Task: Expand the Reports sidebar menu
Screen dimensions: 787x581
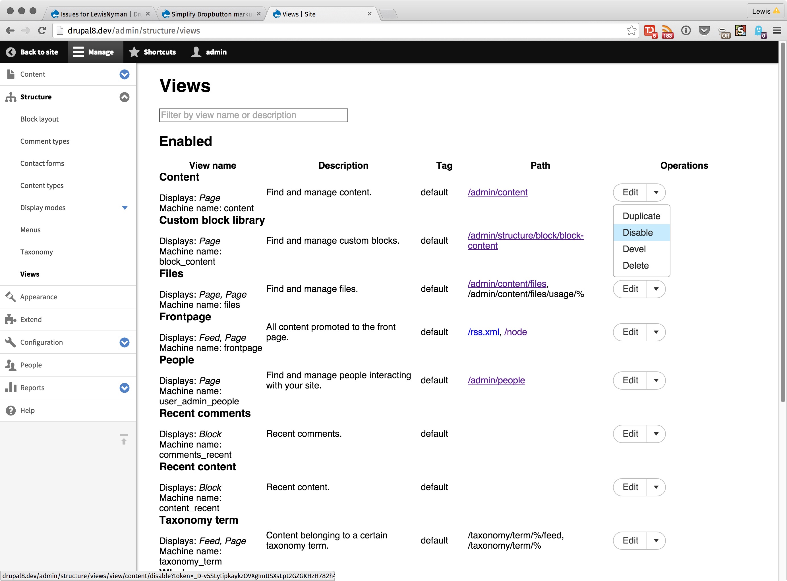Action: [124, 388]
